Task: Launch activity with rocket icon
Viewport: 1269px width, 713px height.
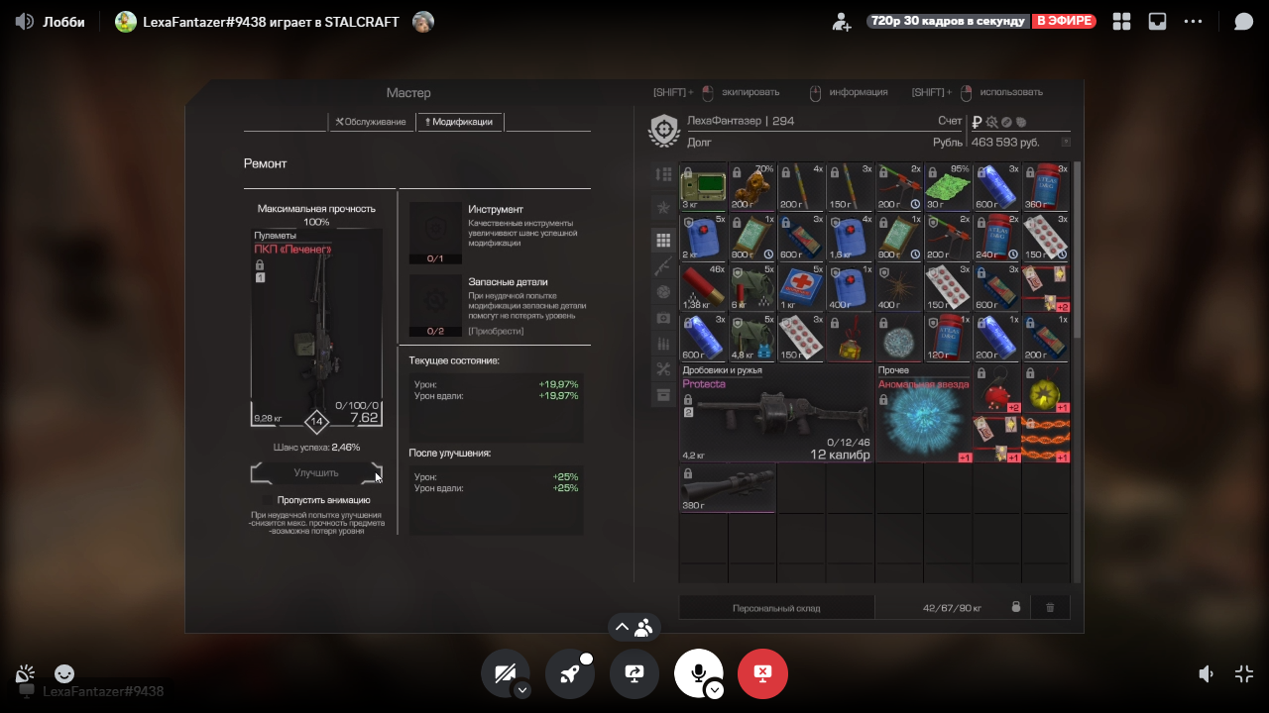Action: coord(570,673)
